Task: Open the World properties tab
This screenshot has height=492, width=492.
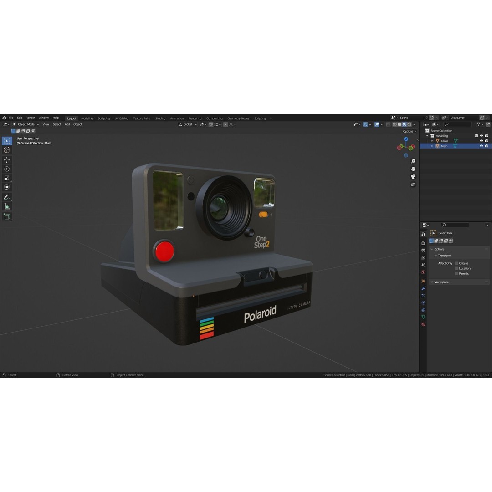Action: (423, 272)
